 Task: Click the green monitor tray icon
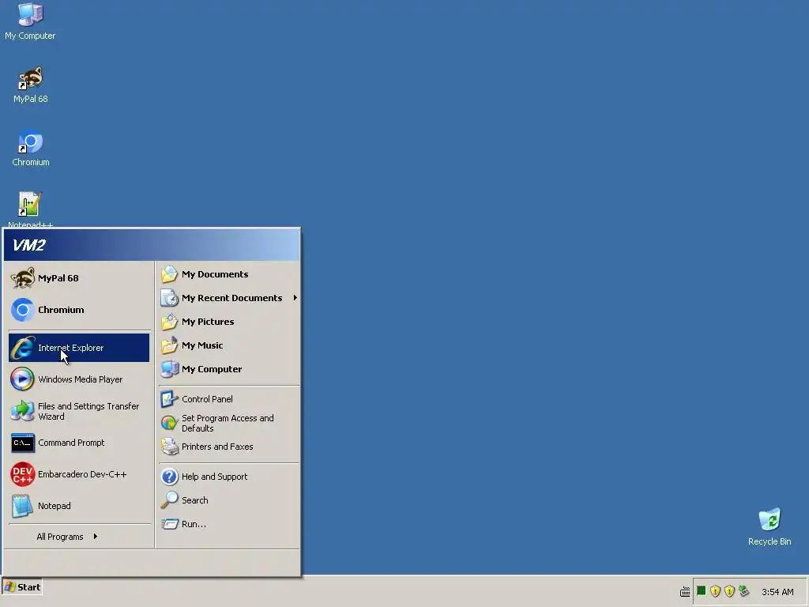[702, 591]
